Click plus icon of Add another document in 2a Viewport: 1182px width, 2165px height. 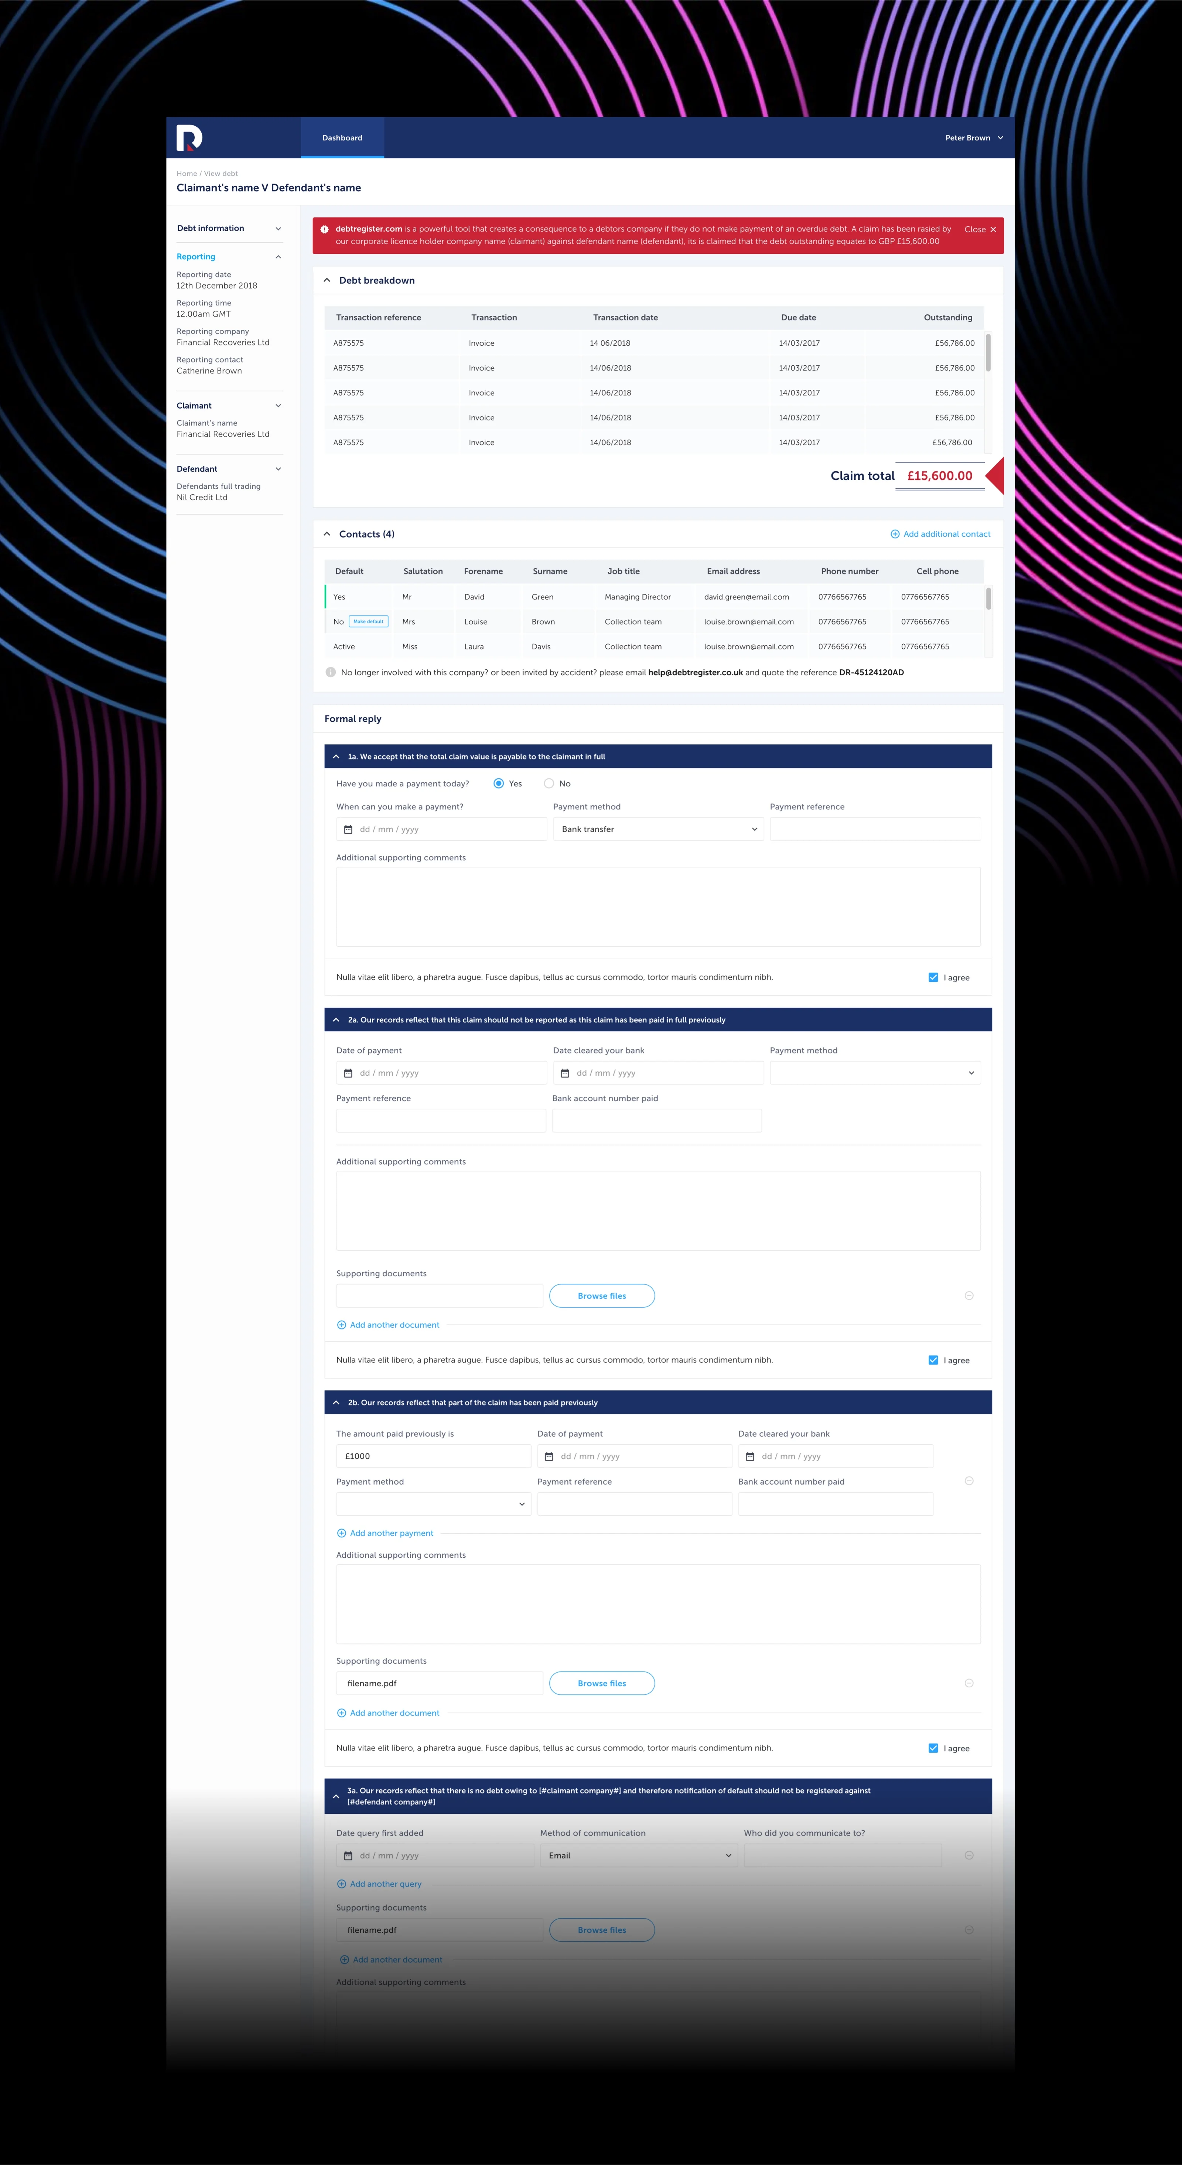tap(341, 1325)
